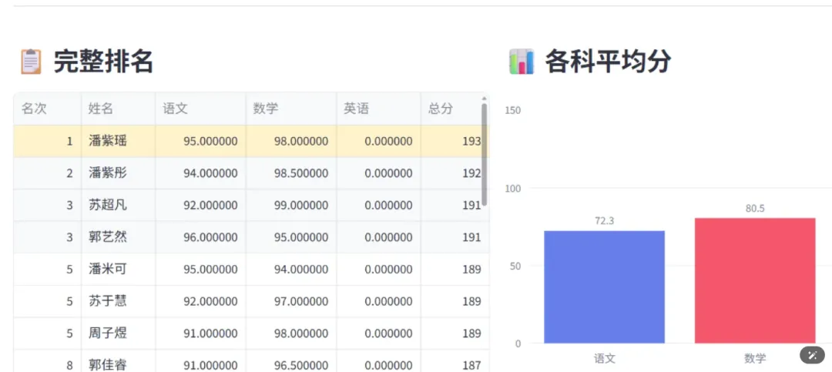Click the red 数学 bar in the chart
Screen dimensions: 832x372
click(755, 280)
